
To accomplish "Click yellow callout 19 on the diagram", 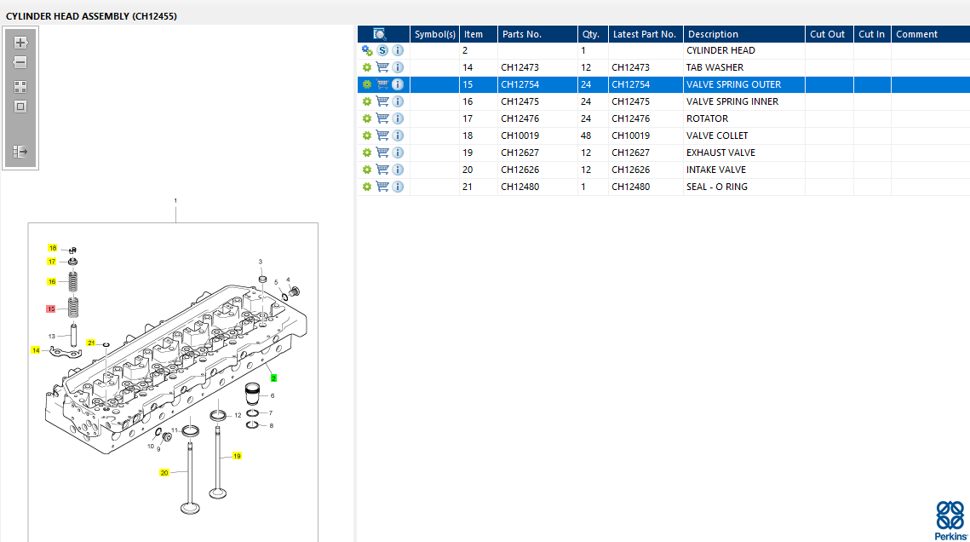I will (237, 456).
